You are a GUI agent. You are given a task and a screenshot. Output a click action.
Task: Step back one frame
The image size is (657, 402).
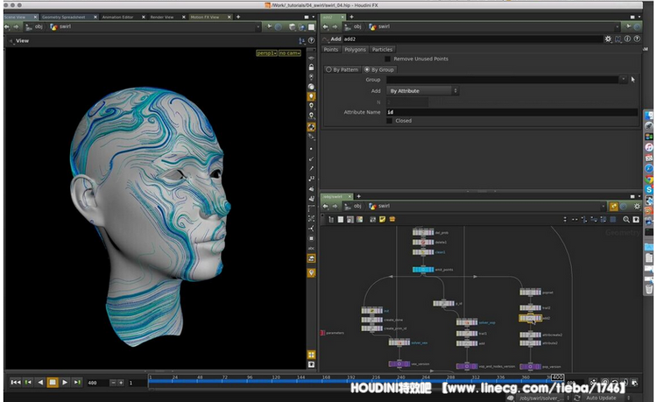point(28,382)
